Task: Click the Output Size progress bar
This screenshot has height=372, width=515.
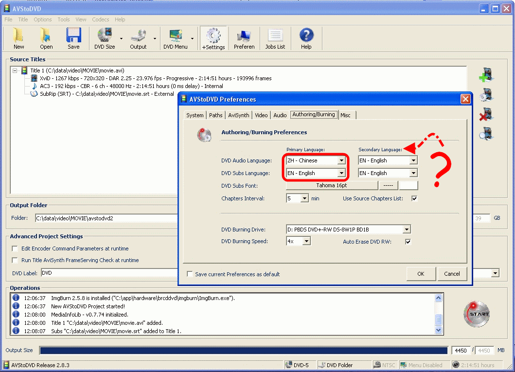Action: coord(243,351)
